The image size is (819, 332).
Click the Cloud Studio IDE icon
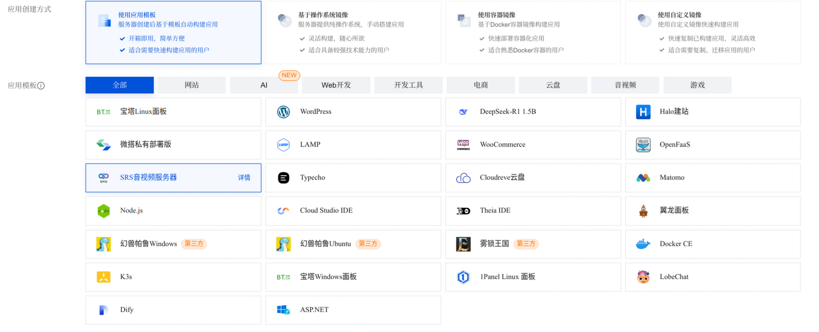pyautogui.click(x=283, y=210)
